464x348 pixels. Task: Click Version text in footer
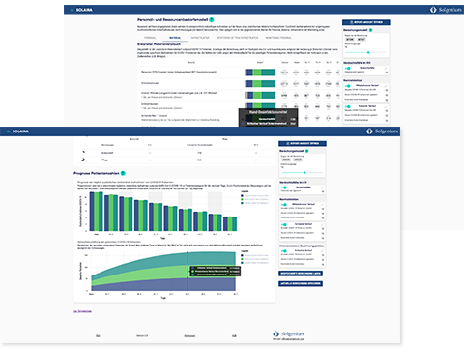click(x=142, y=336)
